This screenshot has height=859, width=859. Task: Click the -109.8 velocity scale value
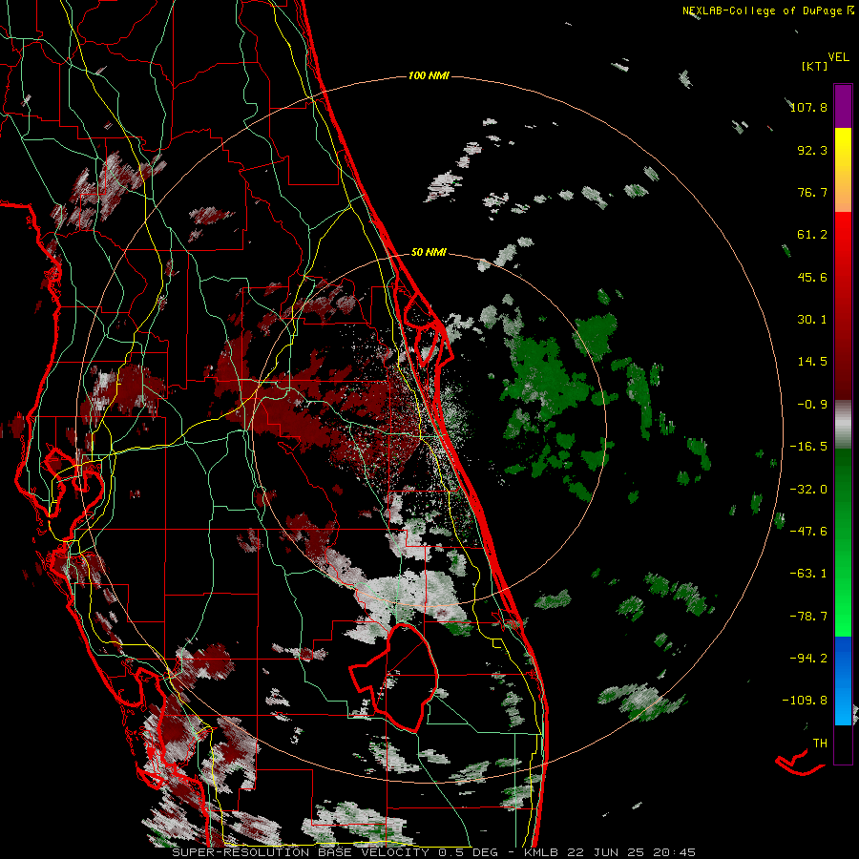tap(805, 701)
